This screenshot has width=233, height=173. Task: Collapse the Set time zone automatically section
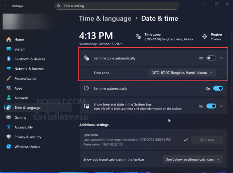(221, 58)
